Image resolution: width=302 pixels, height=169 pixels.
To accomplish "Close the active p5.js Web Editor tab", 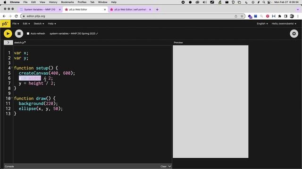I will pos(105,9).
